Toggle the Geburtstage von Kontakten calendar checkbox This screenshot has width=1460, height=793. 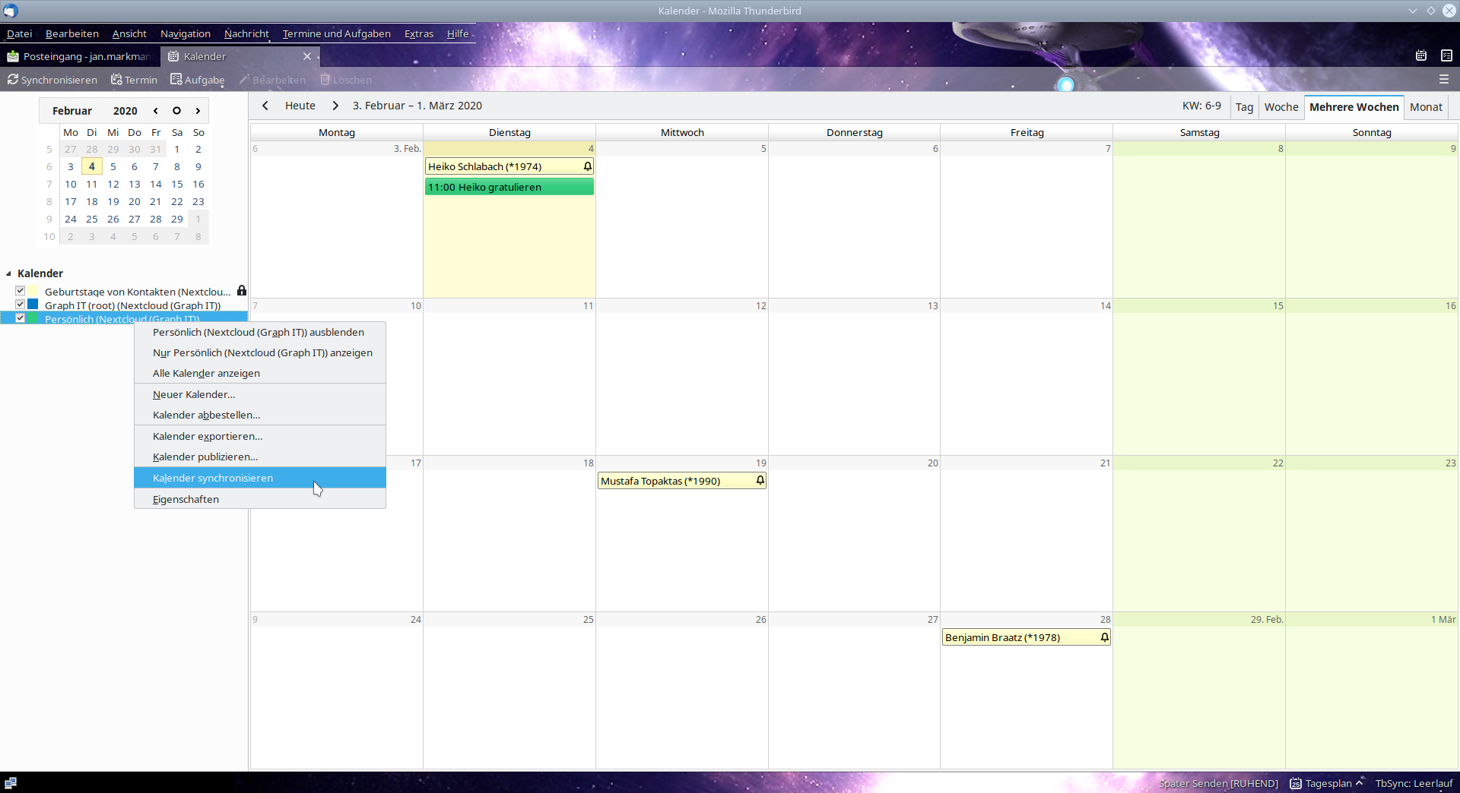[21, 291]
